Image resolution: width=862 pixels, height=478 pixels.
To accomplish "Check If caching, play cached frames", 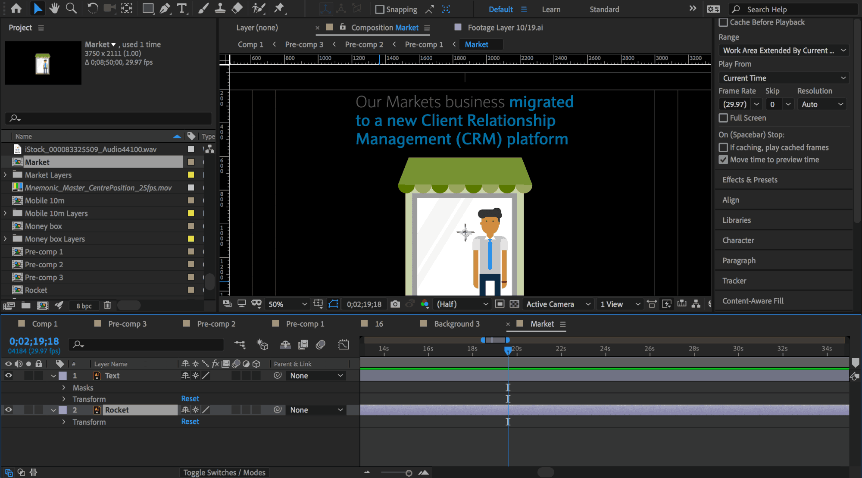I will click(x=723, y=147).
